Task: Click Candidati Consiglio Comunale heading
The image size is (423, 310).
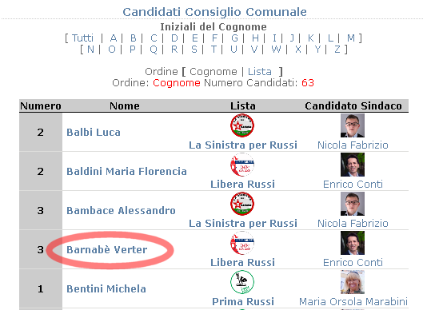Action: point(215,12)
